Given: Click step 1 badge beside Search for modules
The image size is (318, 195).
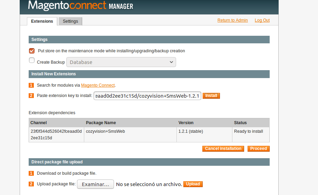Looking at the screenshot, I should (x=31, y=85).
